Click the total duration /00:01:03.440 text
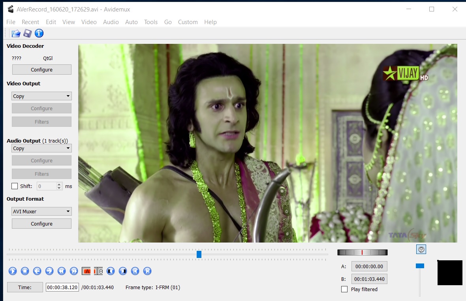Screen dimensions: 466x301 pyautogui.click(x=98, y=287)
